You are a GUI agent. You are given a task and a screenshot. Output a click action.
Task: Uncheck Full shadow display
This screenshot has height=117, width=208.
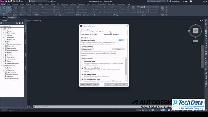(82, 74)
